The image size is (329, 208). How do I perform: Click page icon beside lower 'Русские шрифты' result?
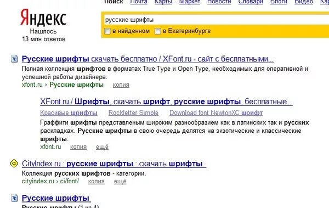[14, 198]
